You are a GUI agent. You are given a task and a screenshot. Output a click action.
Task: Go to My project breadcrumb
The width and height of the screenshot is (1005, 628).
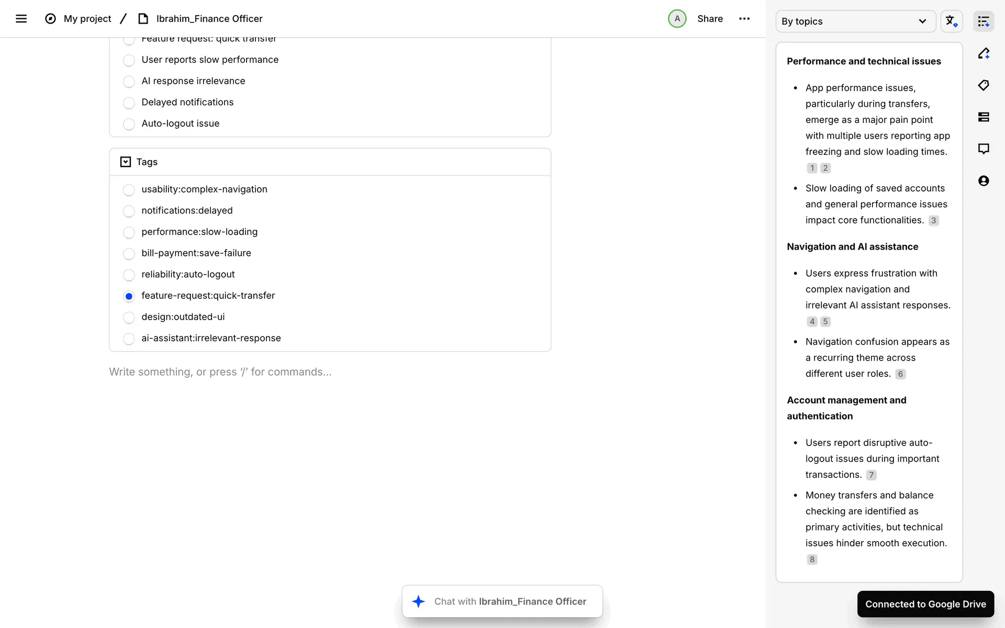pos(87,19)
